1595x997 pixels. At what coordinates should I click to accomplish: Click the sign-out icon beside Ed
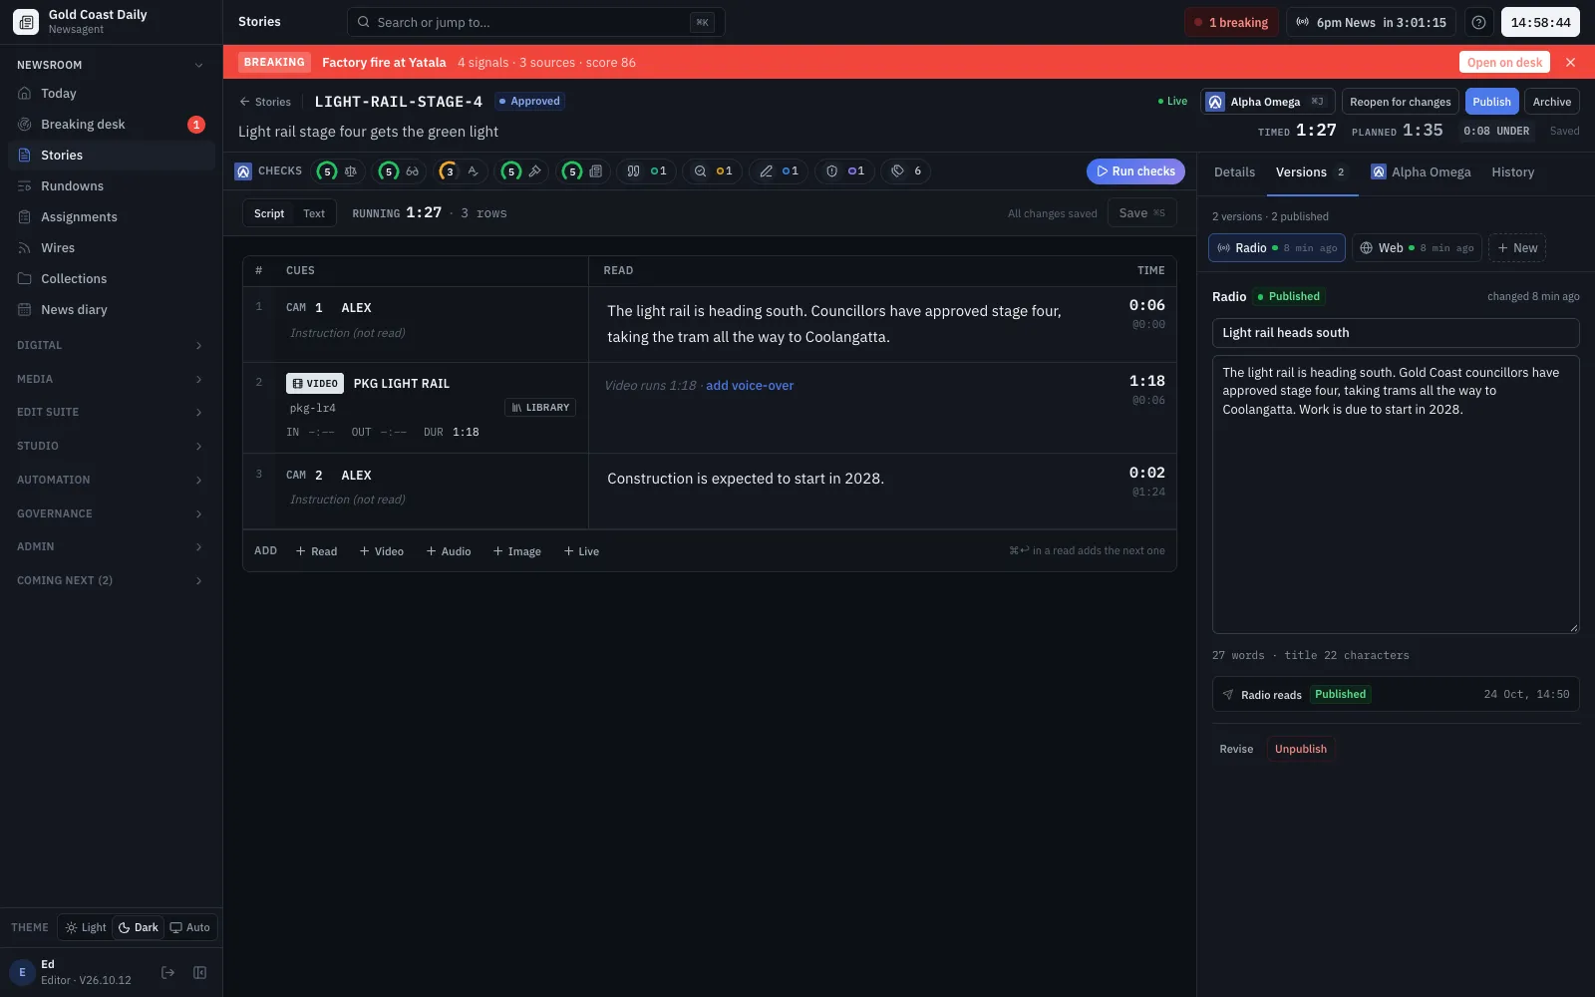pos(167,972)
